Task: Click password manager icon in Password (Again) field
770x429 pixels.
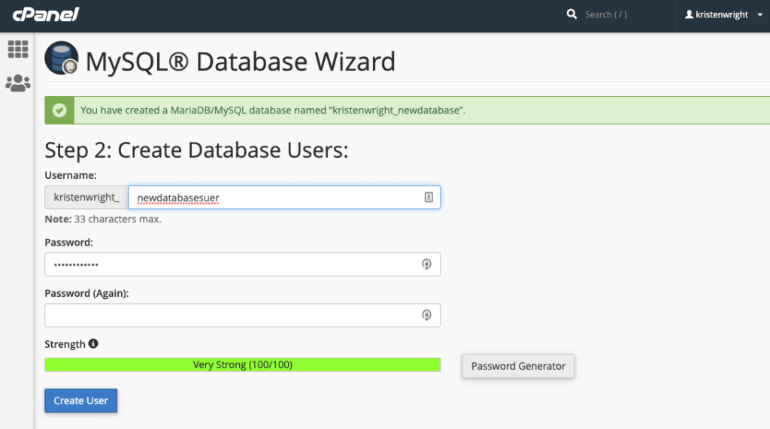Action: [x=427, y=315]
